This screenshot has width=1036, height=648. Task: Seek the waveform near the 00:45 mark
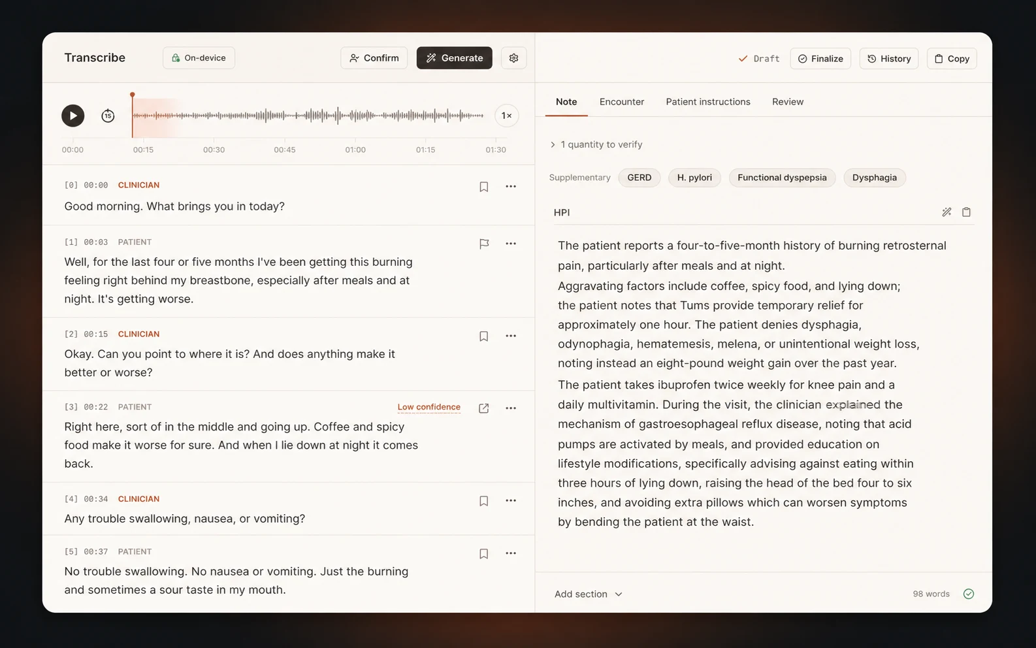[285, 116]
